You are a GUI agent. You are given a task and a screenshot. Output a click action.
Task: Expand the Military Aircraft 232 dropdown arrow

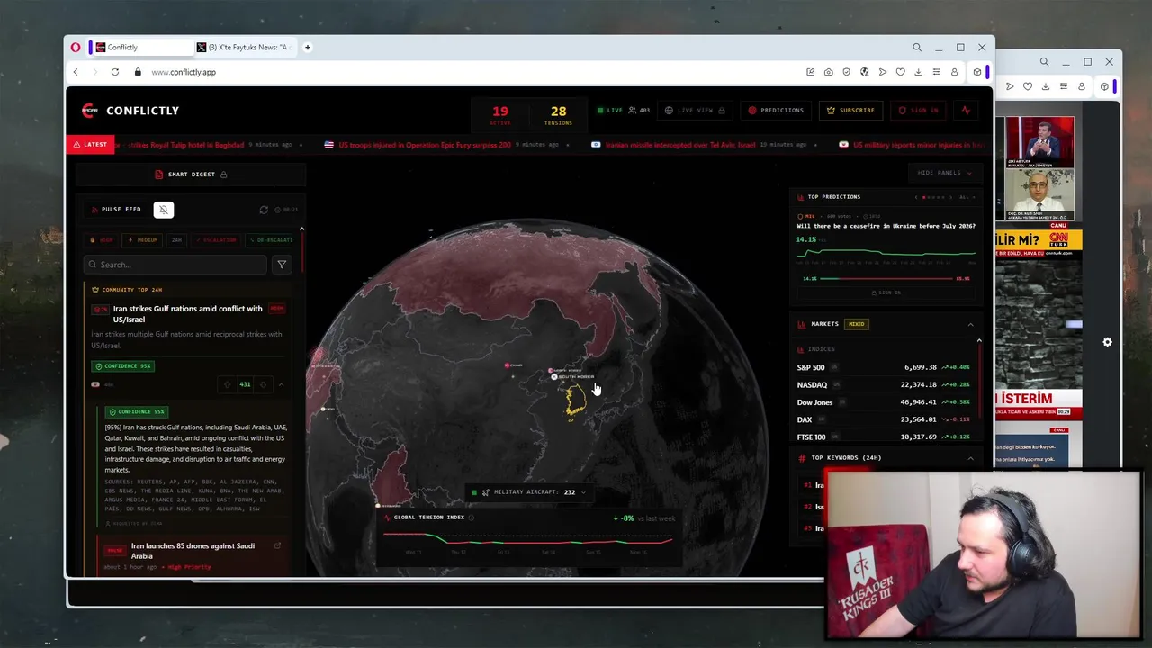583,492
